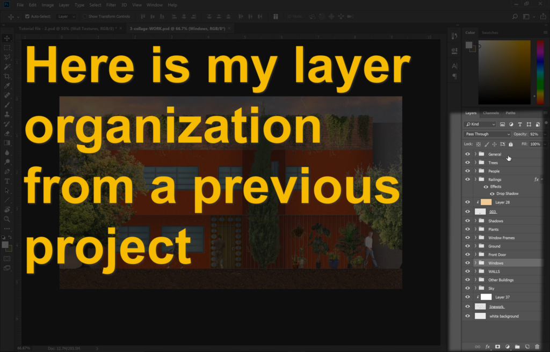Viewport: 550px width, 352px height.
Task: Click the delete layer trash icon
Action: 537,347
